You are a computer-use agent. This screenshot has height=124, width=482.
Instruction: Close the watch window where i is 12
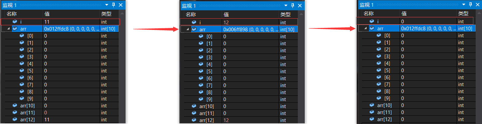(300, 6)
